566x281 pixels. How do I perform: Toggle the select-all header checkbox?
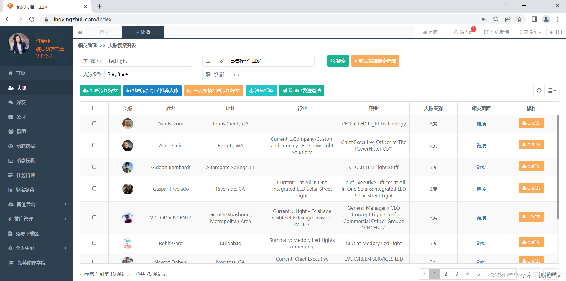(94, 108)
